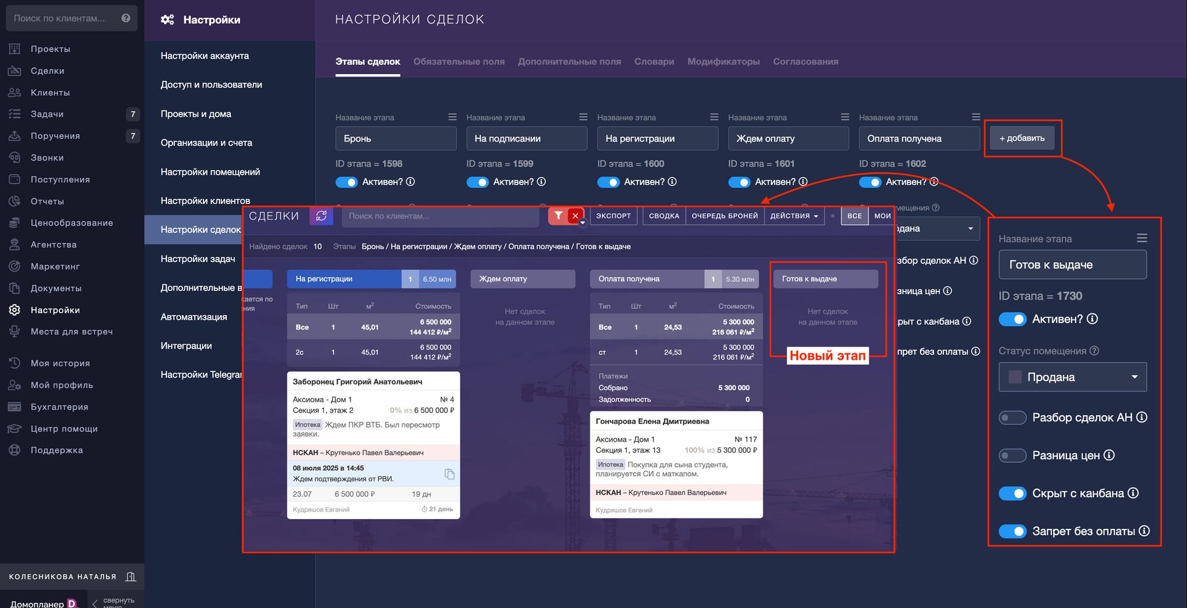This screenshot has width=1187, height=608.
Task: Select МОИ deals filter button
Action: [x=882, y=216]
